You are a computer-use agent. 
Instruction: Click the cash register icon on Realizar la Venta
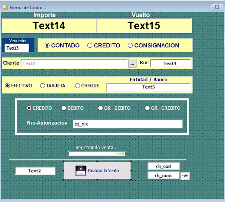(81, 171)
